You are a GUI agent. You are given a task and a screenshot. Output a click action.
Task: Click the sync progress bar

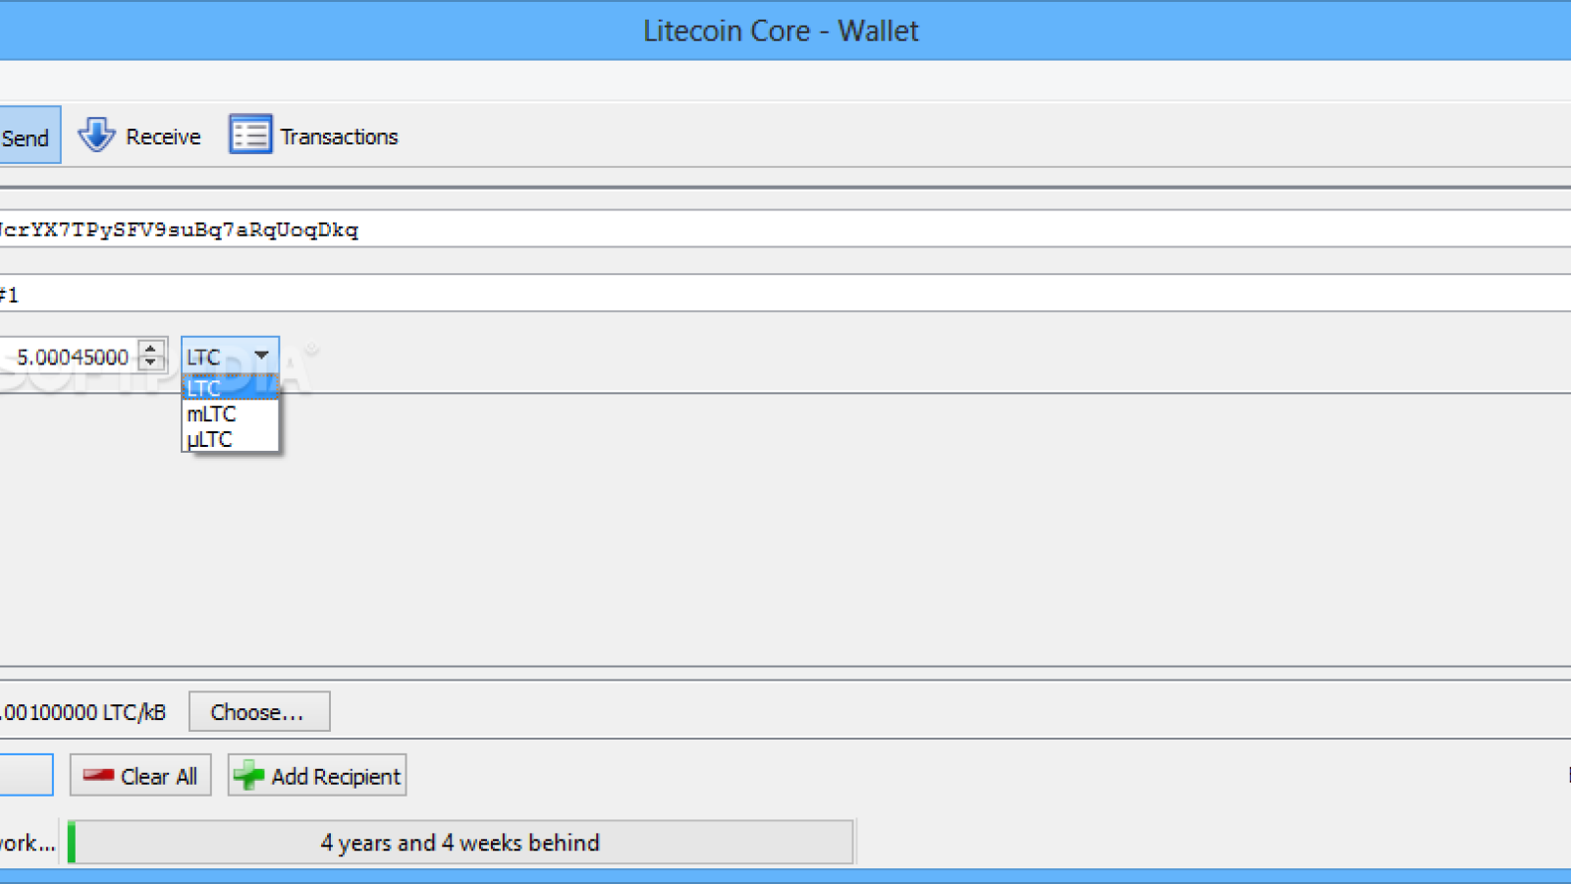(460, 843)
